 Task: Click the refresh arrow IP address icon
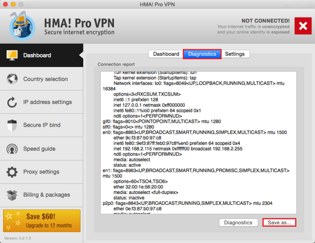click(x=12, y=102)
